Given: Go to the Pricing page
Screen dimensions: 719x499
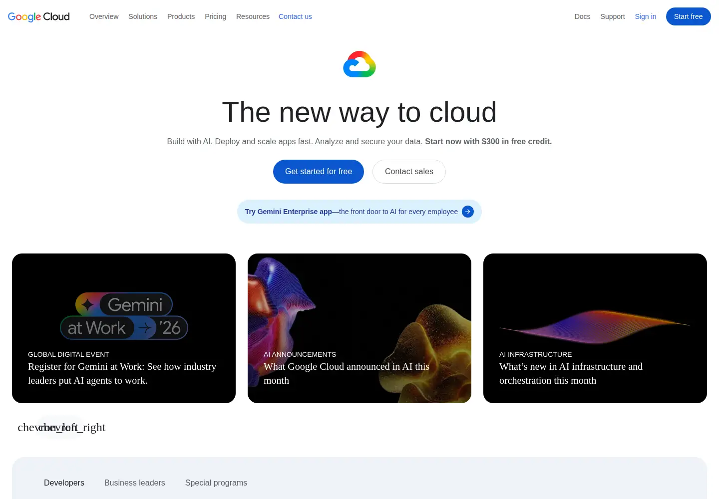Looking at the screenshot, I should coord(215,16).
